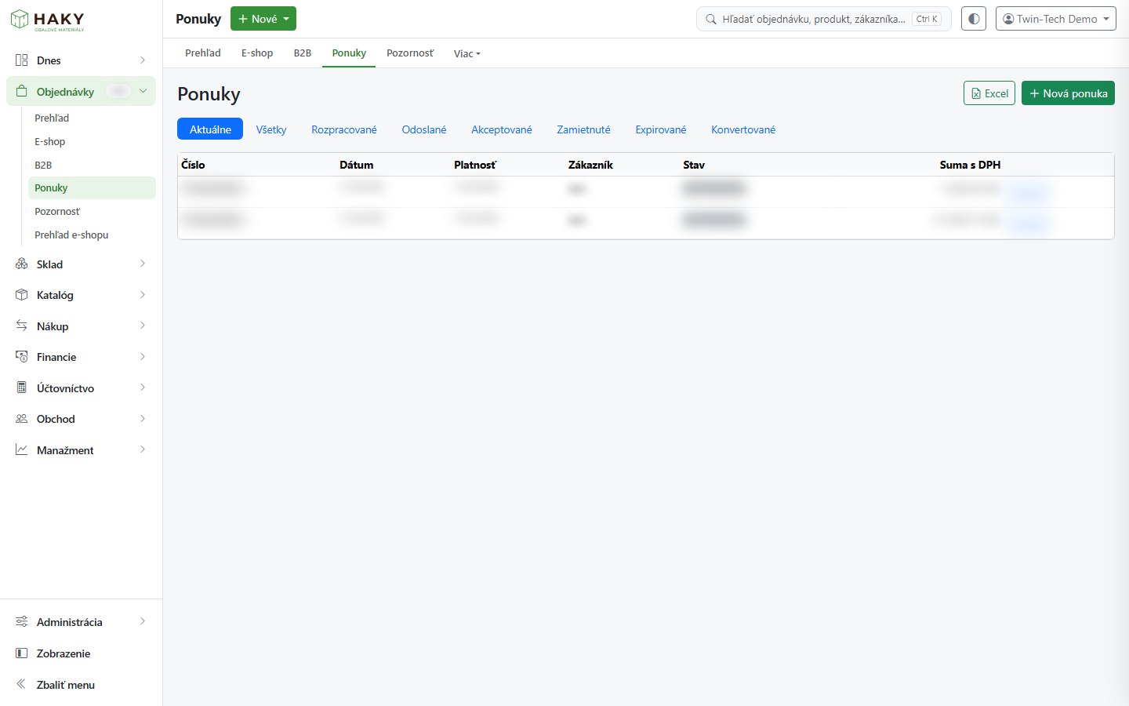1129x706 pixels.
Task: Create a new offer via Nová ponuka
Action: pos(1068,93)
